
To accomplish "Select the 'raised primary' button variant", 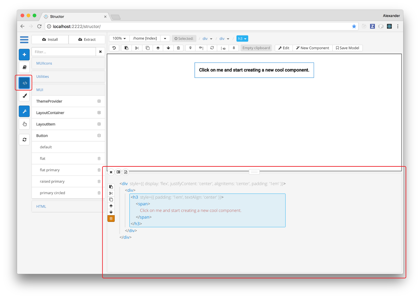I will 52,181.
